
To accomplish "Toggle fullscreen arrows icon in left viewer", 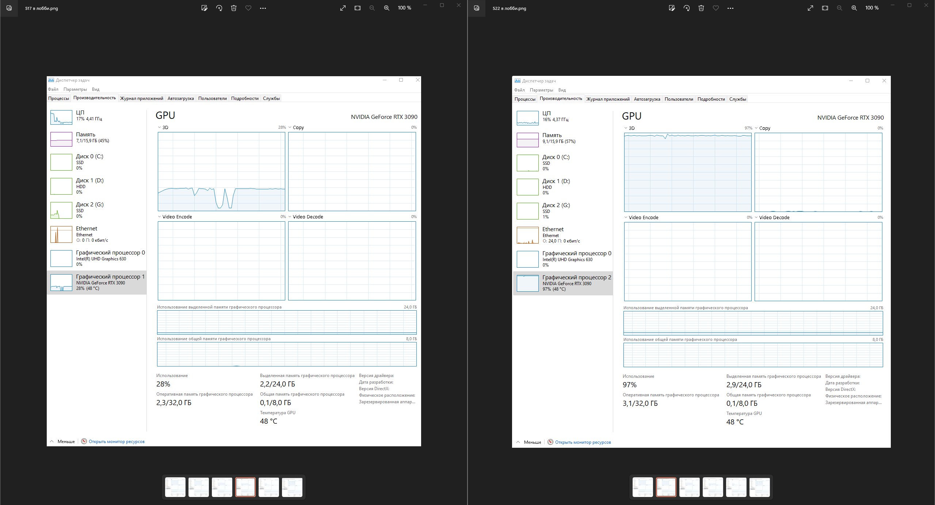I will [343, 8].
